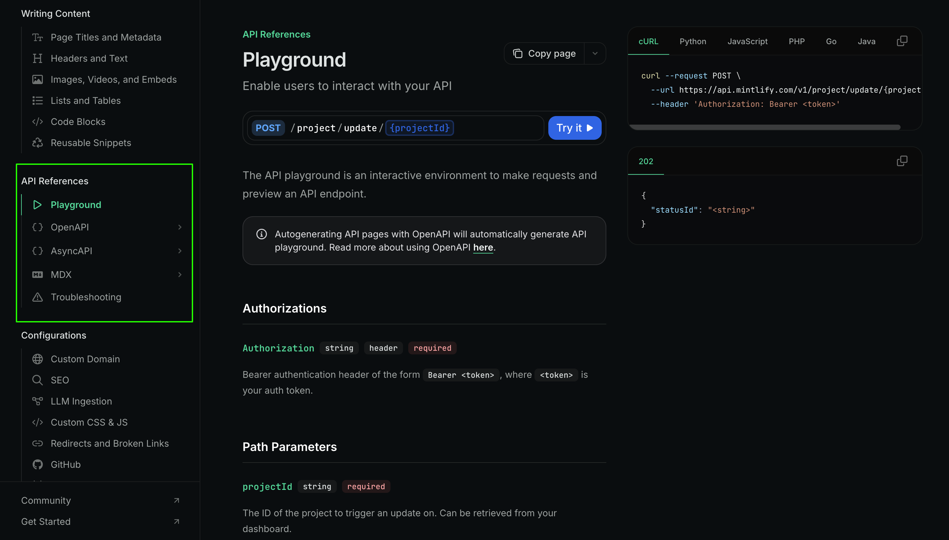
Task: Click the GitHub icon in sidebar
Action: tap(38, 464)
